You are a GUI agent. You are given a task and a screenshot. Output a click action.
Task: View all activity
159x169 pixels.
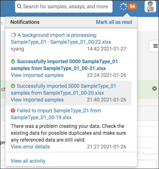28,161
